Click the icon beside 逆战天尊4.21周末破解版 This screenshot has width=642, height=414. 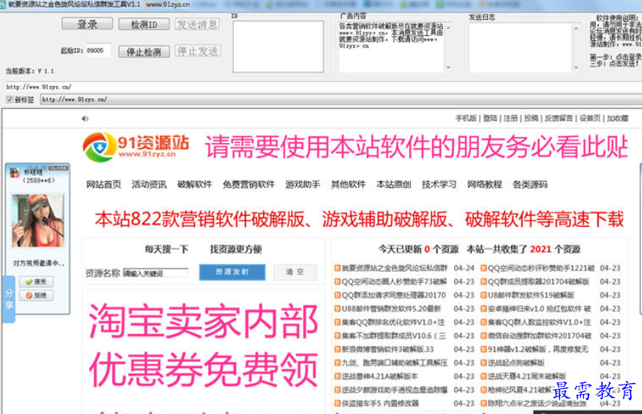tap(484, 376)
